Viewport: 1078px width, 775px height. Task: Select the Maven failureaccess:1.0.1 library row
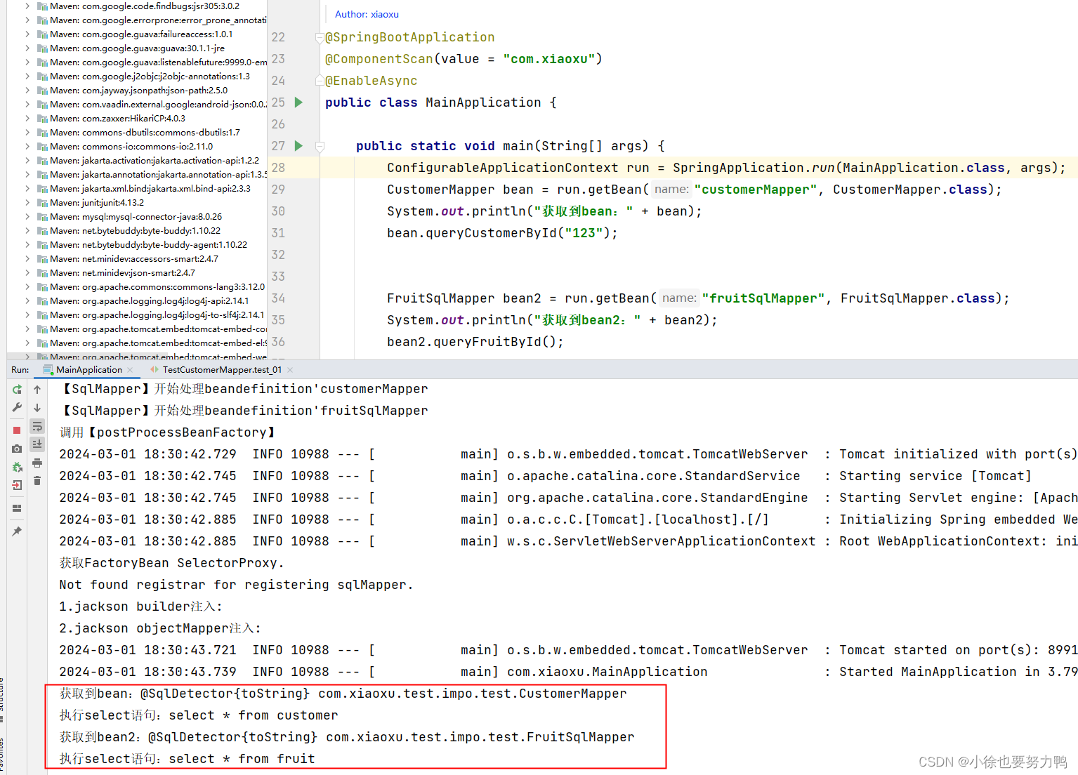(x=137, y=34)
